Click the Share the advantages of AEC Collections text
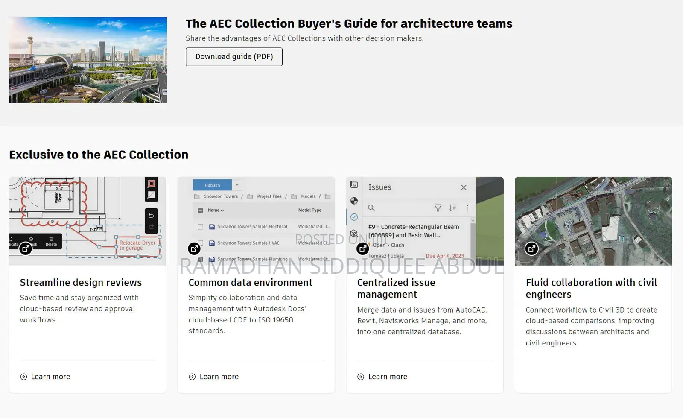Screen dimensions: 683x418 click(x=304, y=38)
